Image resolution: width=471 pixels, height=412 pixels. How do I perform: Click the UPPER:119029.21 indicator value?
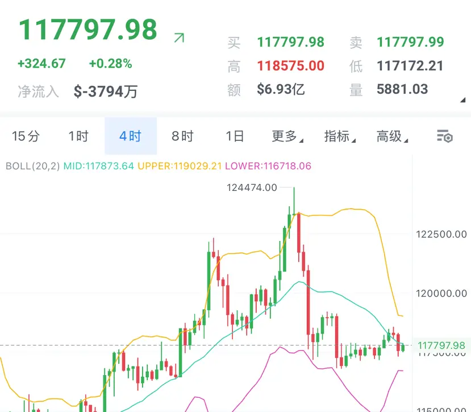tap(180, 166)
